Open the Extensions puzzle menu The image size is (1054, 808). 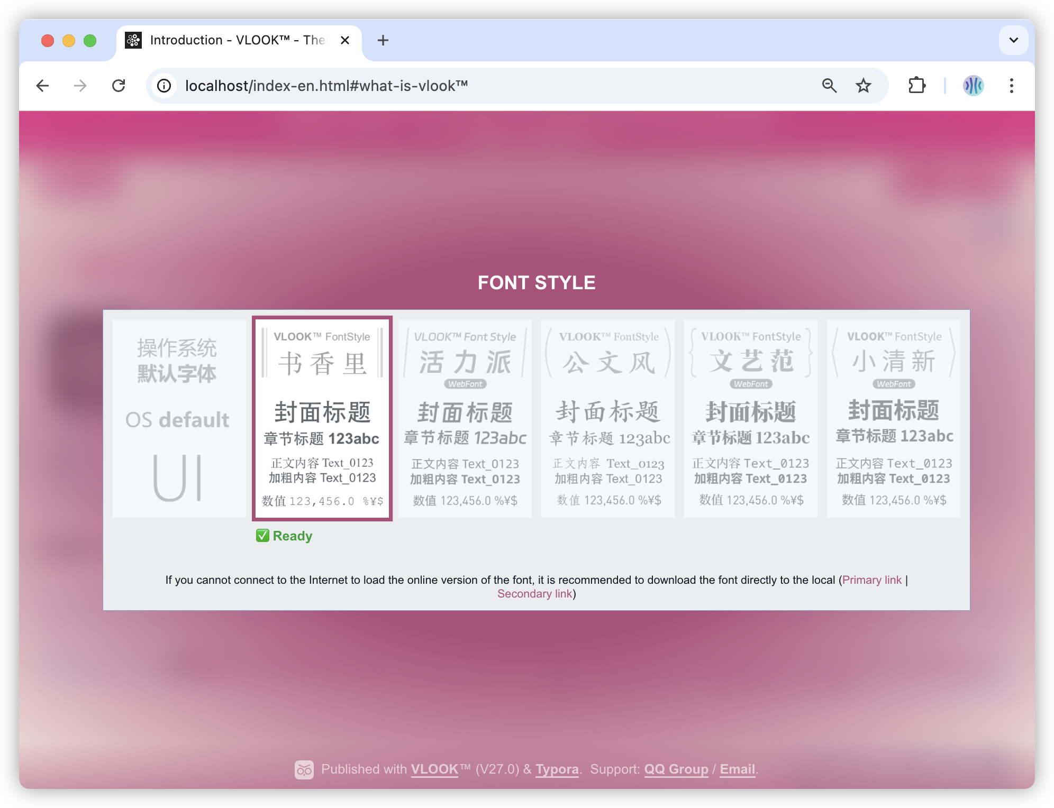pyautogui.click(x=917, y=86)
